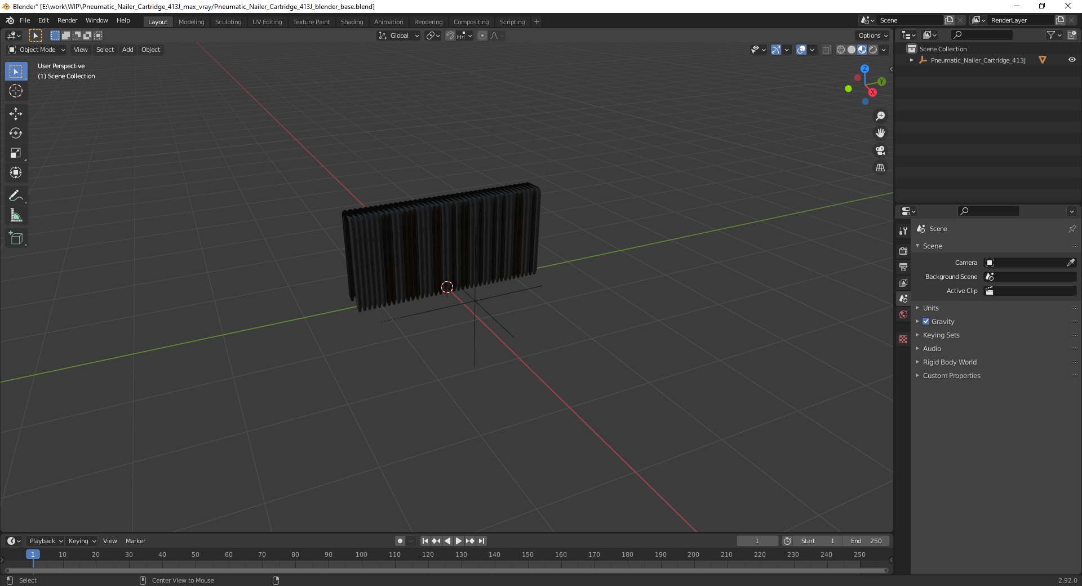1082x586 pixels.
Task: Toggle auto keying record button
Action: point(400,541)
